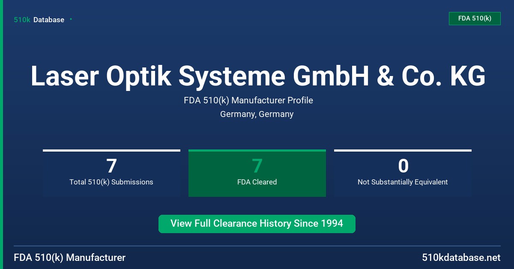Click the 510k Database logo text
Viewport: 514px width, 269px height.
pyautogui.click(x=39, y=20)
